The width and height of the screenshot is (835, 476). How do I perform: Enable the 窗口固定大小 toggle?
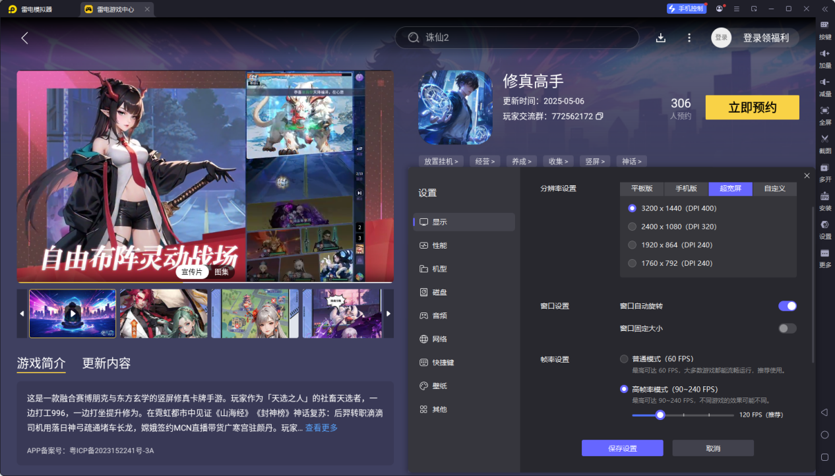[x=788, y=328]
